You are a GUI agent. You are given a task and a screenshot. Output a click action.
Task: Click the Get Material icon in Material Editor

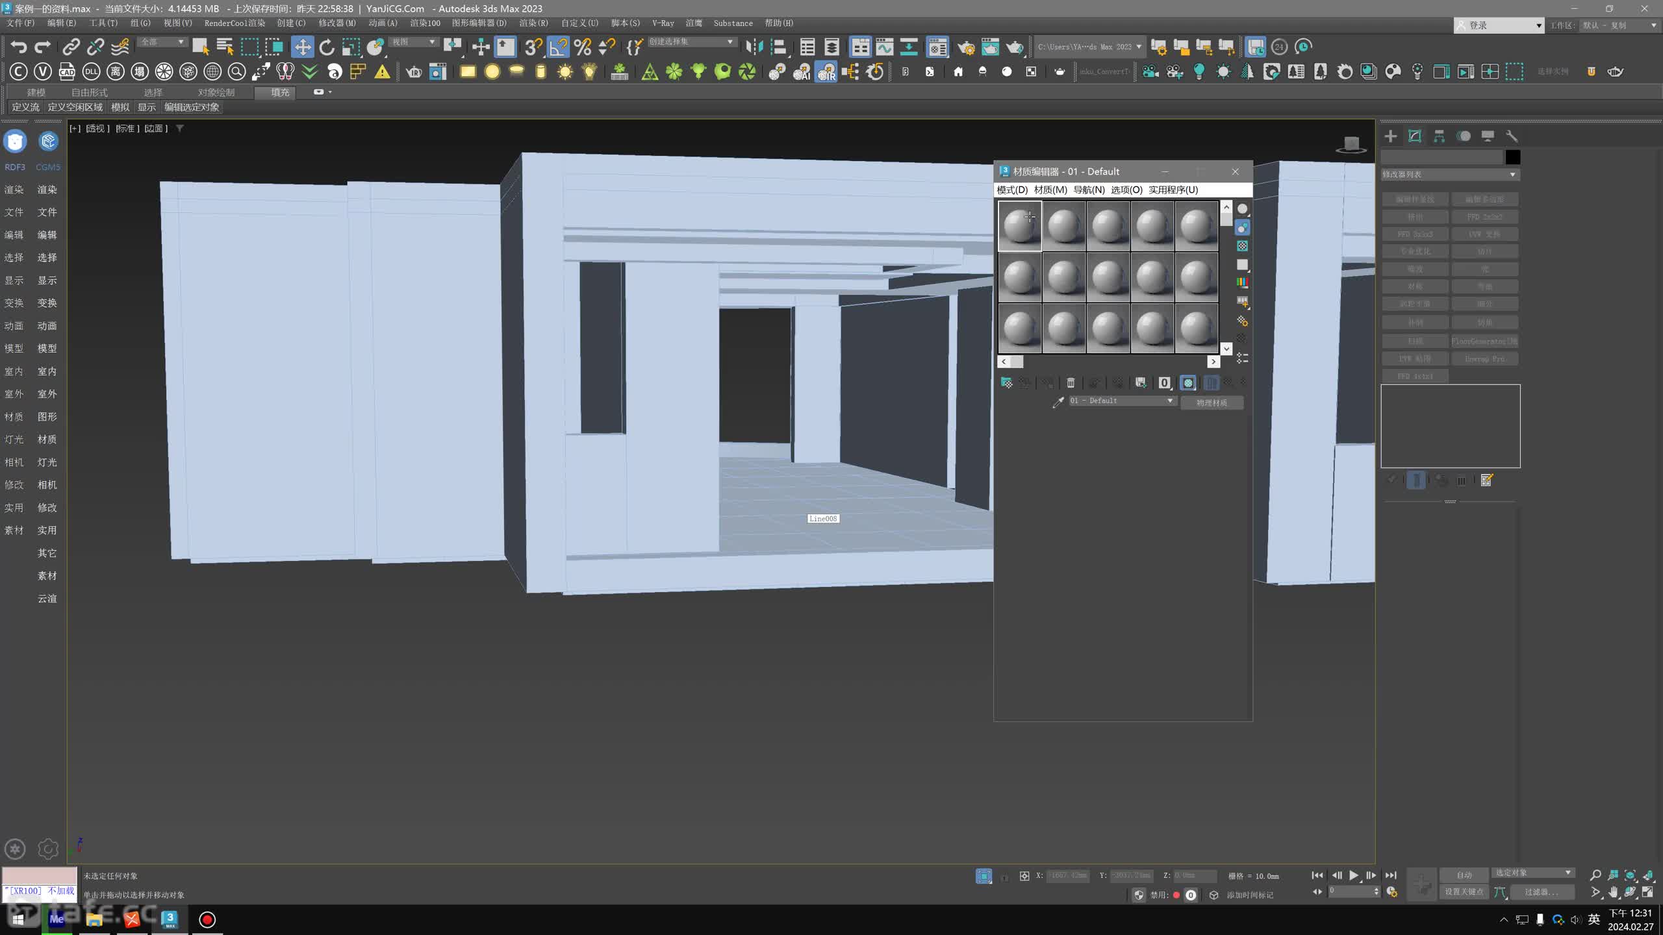(x=1006, y=382)
